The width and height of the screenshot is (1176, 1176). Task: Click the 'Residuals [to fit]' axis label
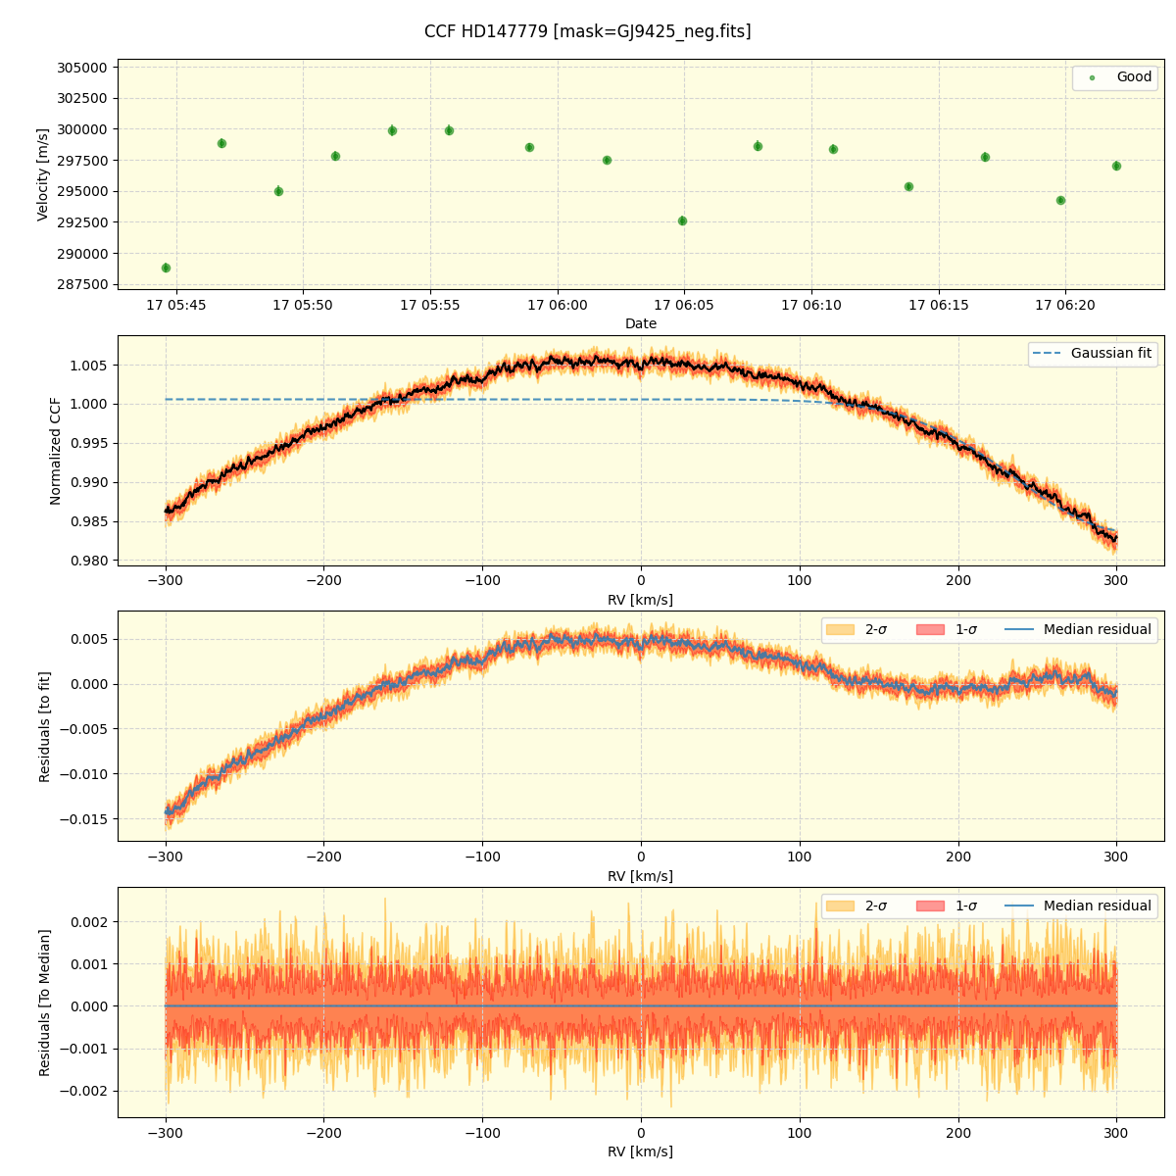point(44,726)
